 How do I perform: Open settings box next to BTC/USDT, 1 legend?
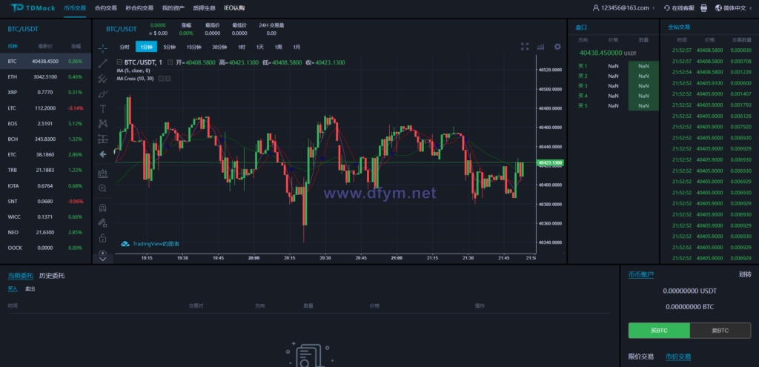(170, 62)
